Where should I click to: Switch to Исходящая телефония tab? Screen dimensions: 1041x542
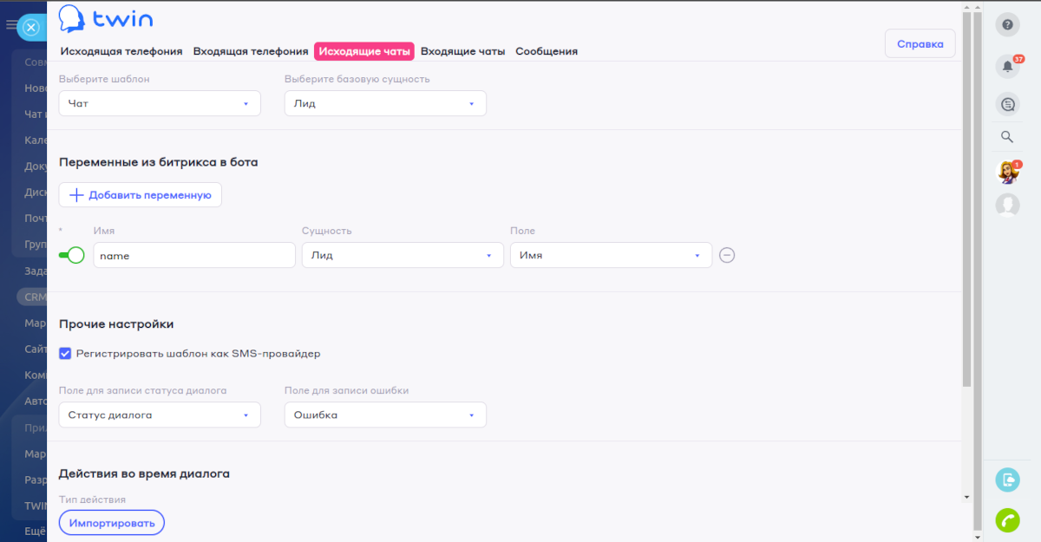[x=121, y=51]
